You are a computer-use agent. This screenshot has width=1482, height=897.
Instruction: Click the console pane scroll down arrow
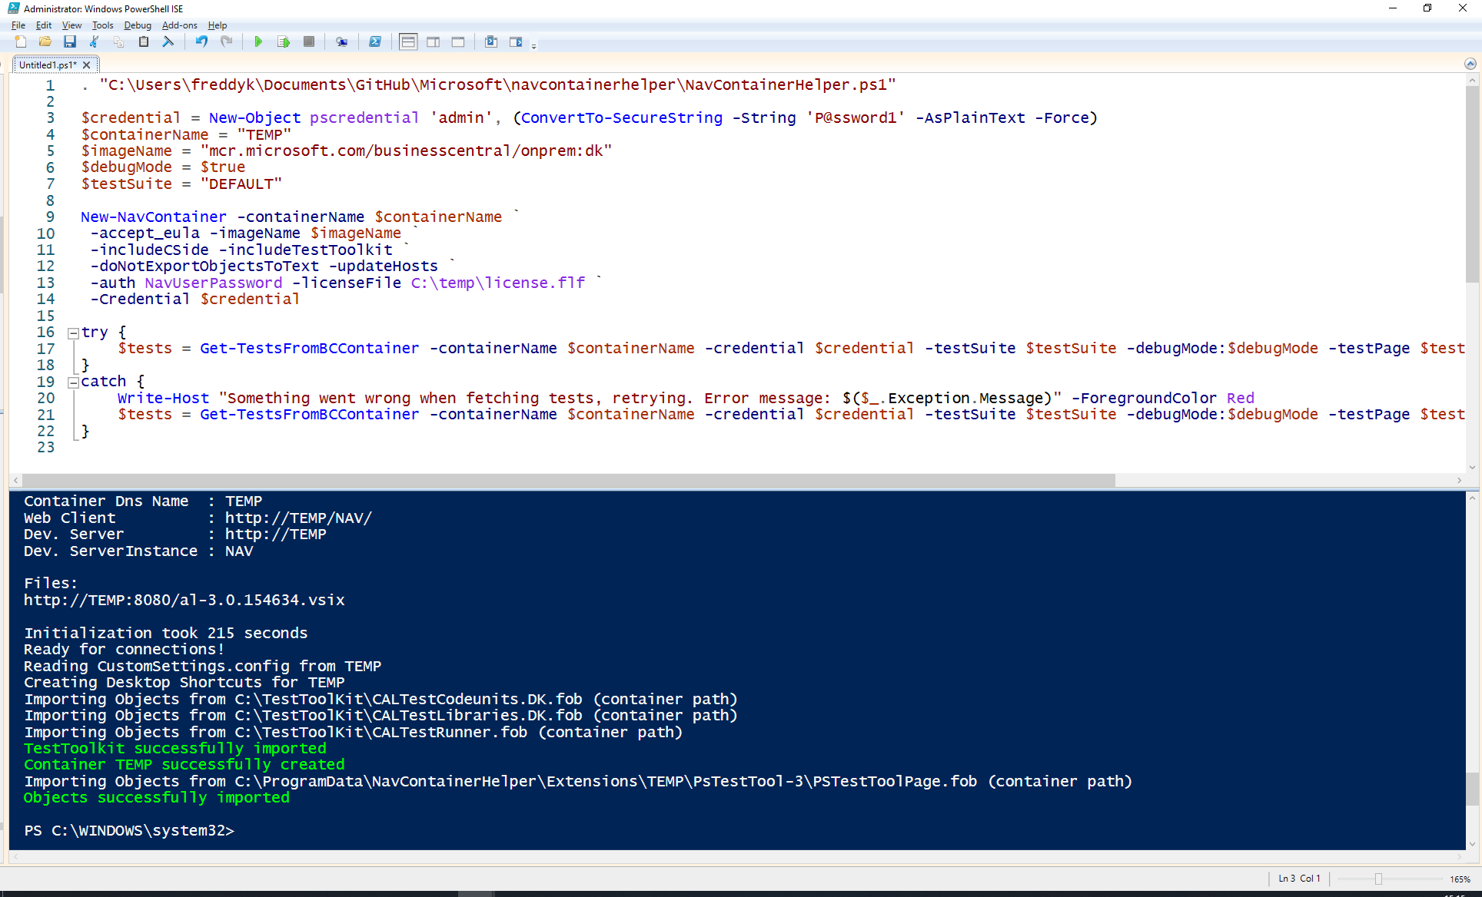(1473, 844)
